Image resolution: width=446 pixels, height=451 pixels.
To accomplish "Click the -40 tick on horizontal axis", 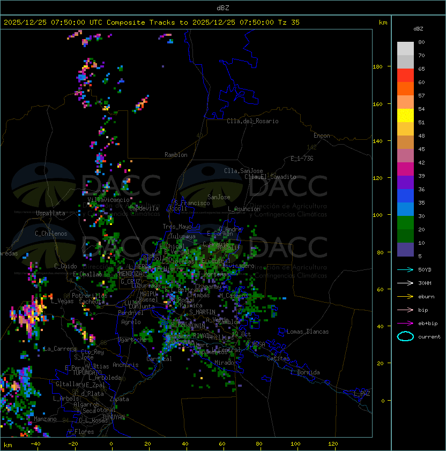I will (35, 444).
